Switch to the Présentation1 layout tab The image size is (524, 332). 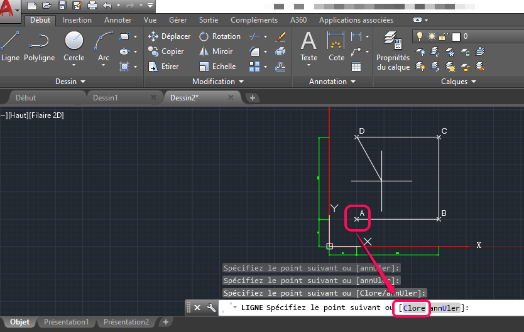(67, 322)
